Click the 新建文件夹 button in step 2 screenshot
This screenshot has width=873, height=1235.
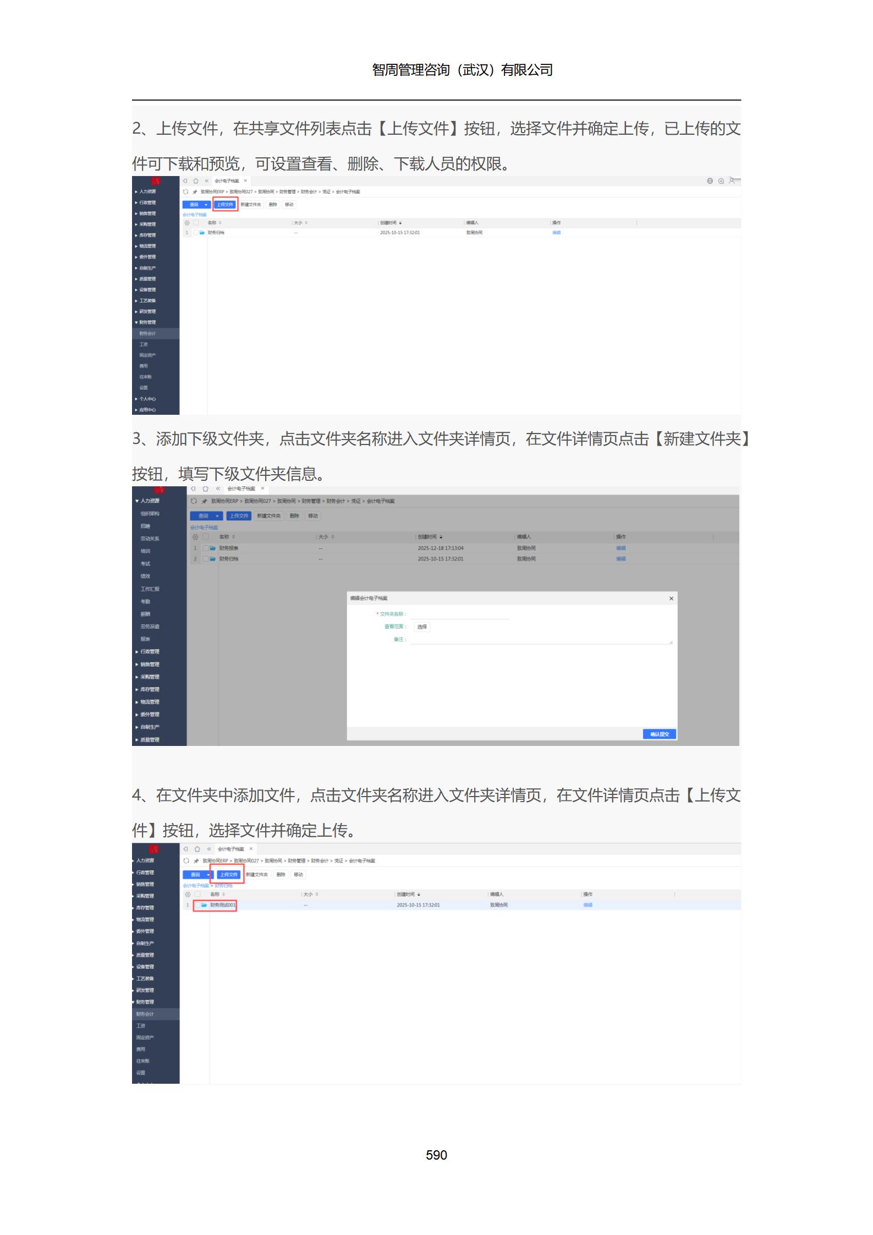(x=251, y=205)
